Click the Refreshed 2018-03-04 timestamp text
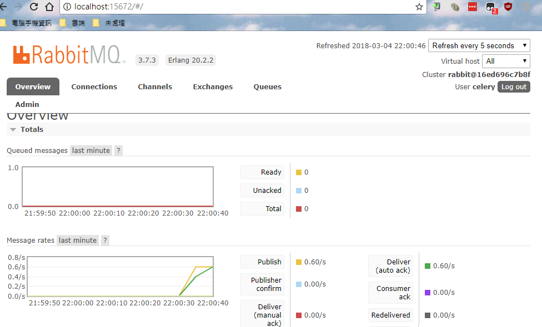This screenshot has height=327, width=542. click(371, 45)
